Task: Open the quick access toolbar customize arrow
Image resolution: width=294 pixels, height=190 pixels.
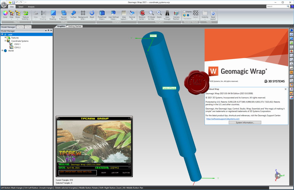Action: pos(26,2)
